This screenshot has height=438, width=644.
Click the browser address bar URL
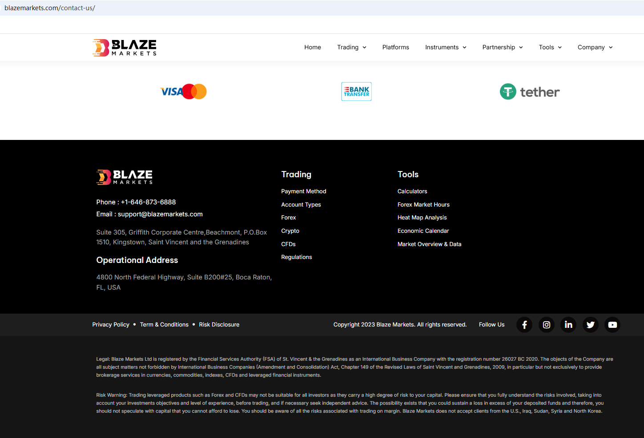[x=50, y=8]
